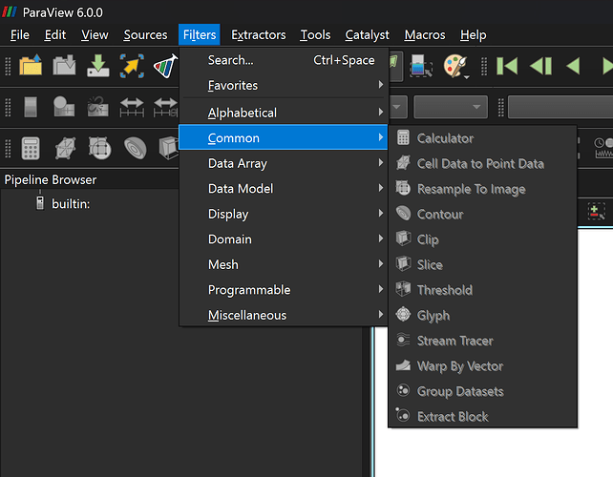Select Threshold filter in submenu
This screenshot has width=613, height=477.
tap(483, 290)
